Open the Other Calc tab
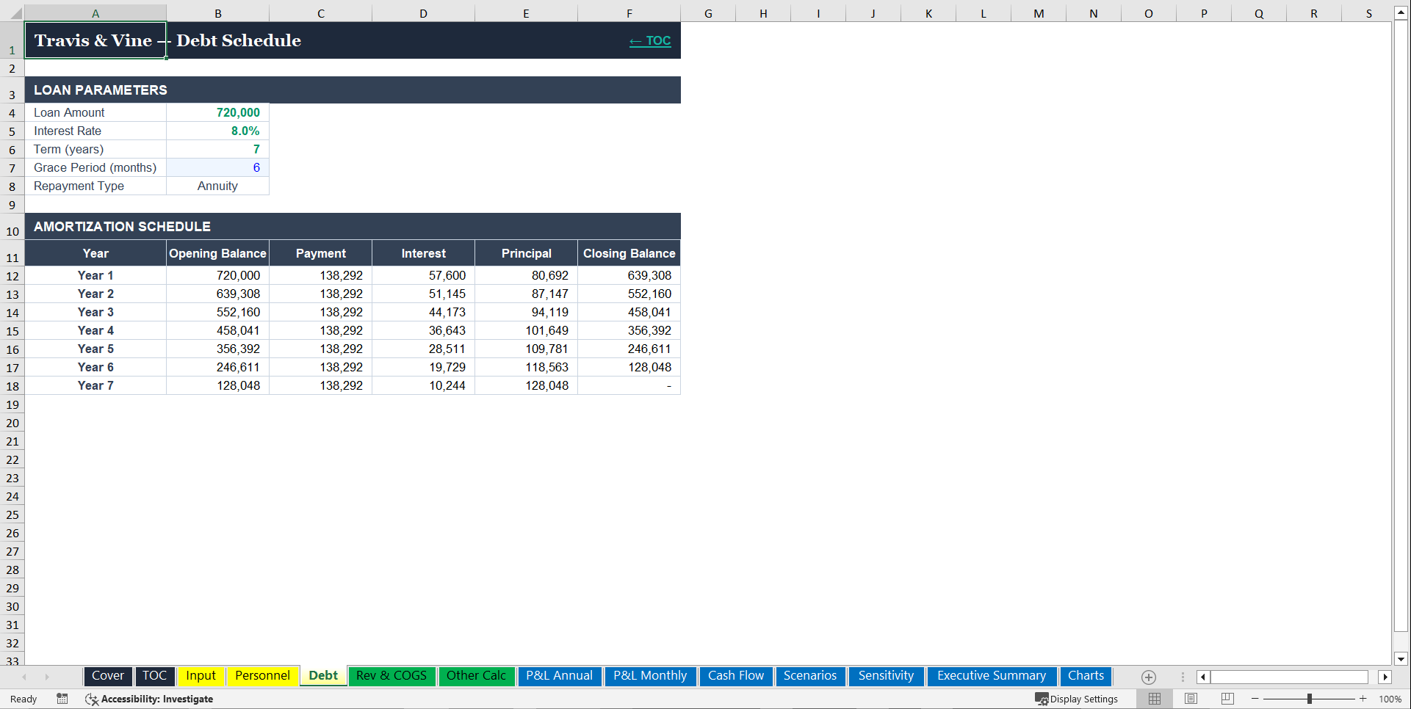Viewport: 1411px width, 709px height. click(476, 676)
